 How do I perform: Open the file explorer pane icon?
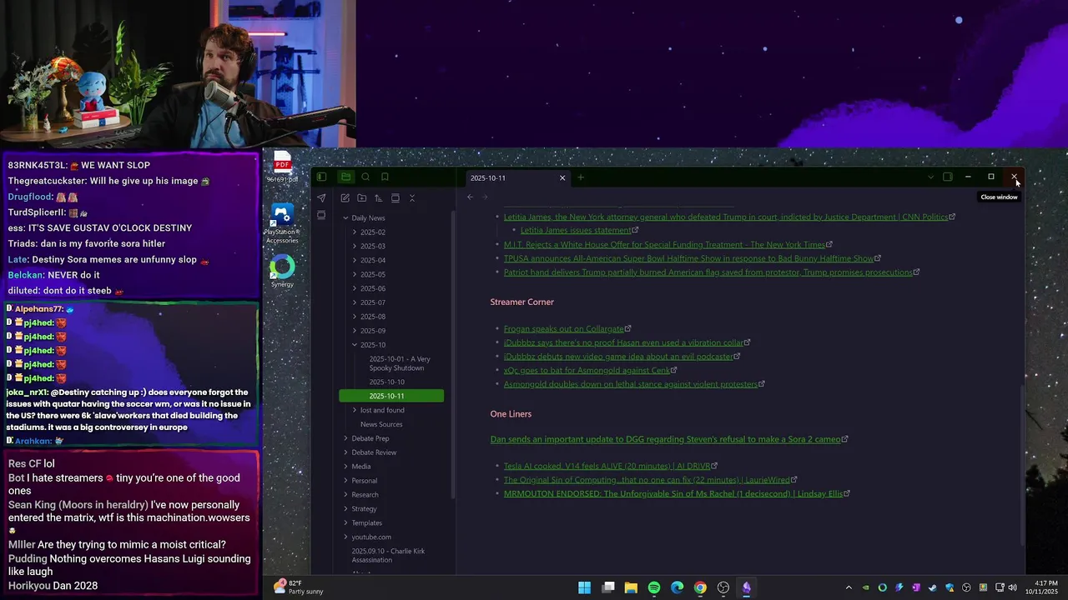[345, 177]
